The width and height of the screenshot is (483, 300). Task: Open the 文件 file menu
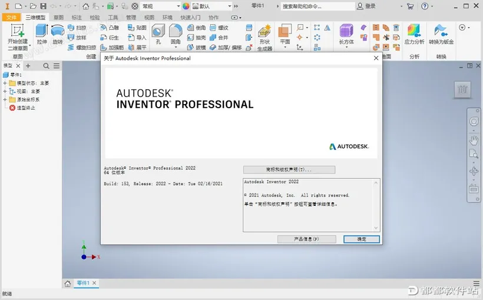coord(11,18)
